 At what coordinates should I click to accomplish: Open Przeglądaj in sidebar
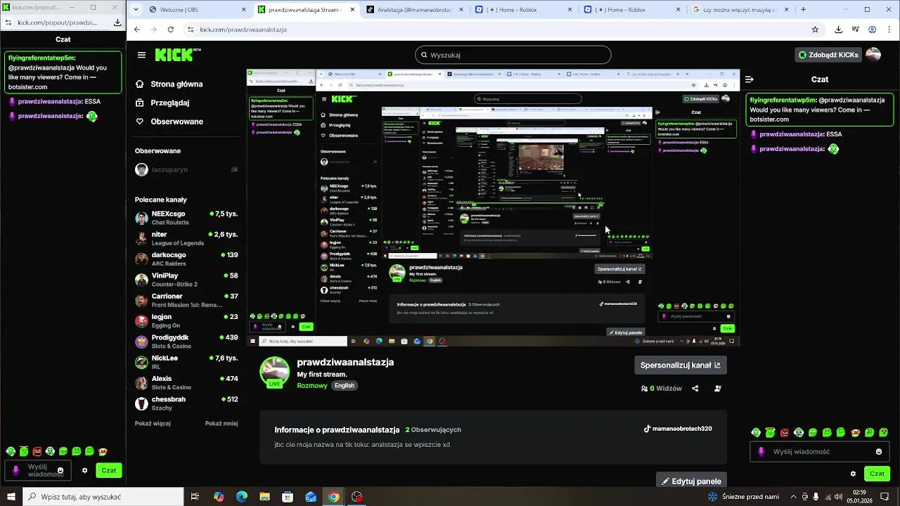pos(163,103)
